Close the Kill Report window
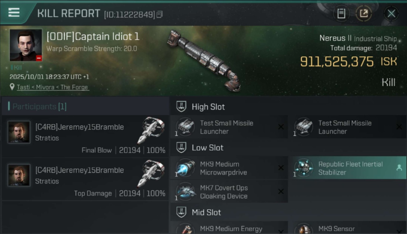The image size is (407, 234). pos(391,13)
